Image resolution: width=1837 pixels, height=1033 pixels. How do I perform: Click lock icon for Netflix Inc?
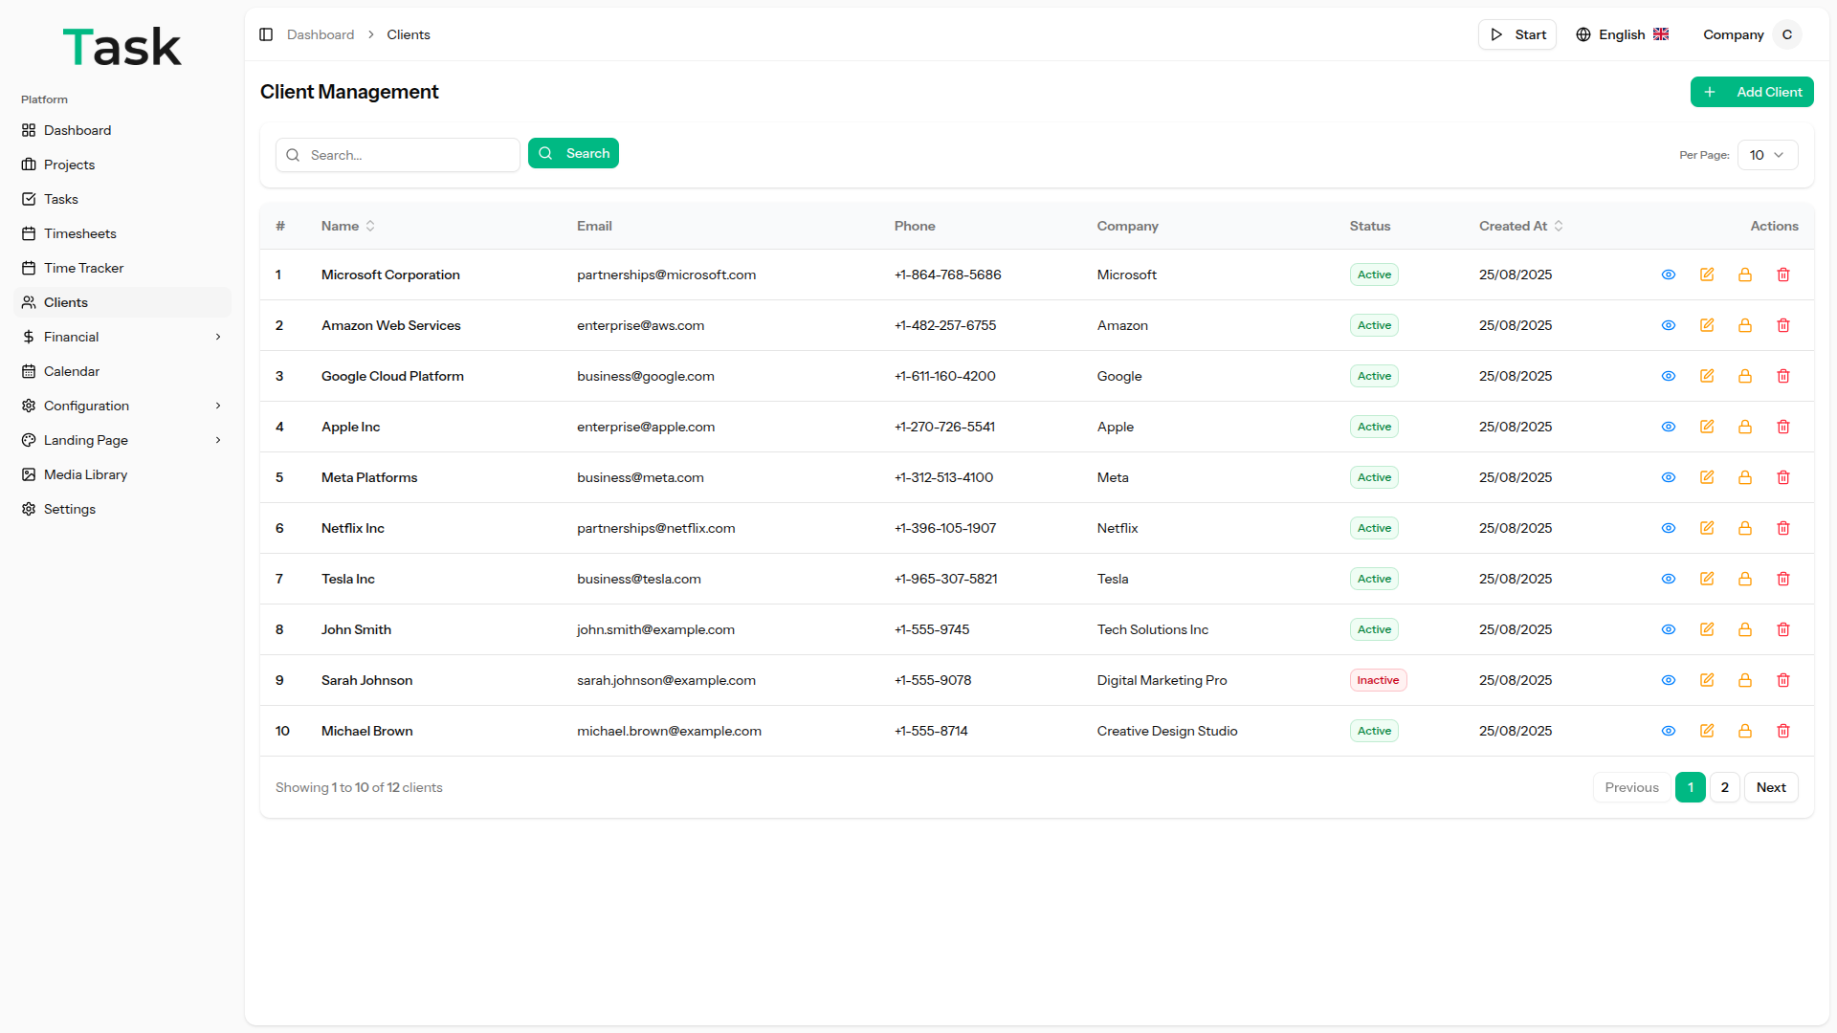pyautogui.click(x=1745, y=528)
